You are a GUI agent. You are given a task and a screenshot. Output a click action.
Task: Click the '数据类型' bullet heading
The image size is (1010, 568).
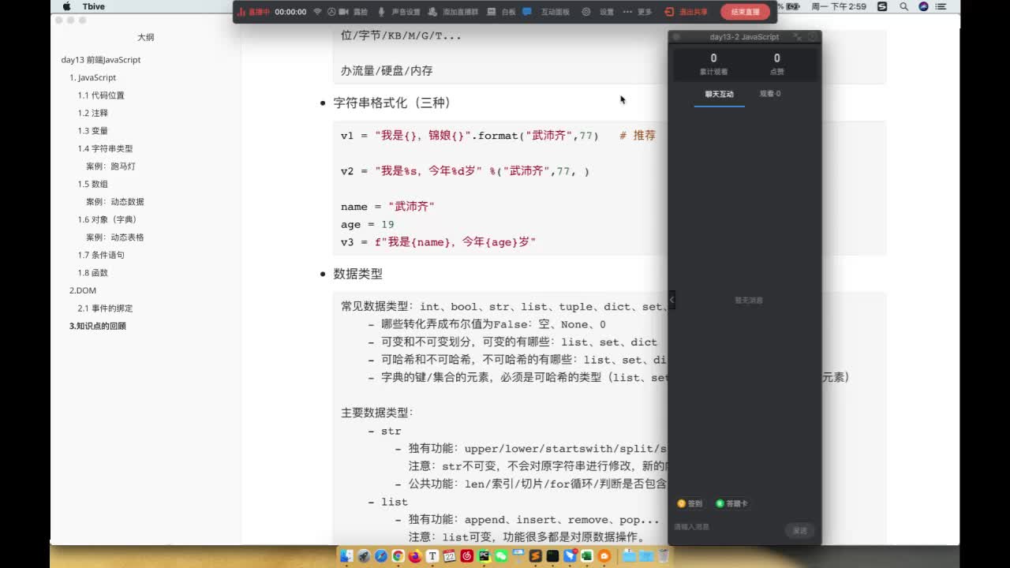357,274
